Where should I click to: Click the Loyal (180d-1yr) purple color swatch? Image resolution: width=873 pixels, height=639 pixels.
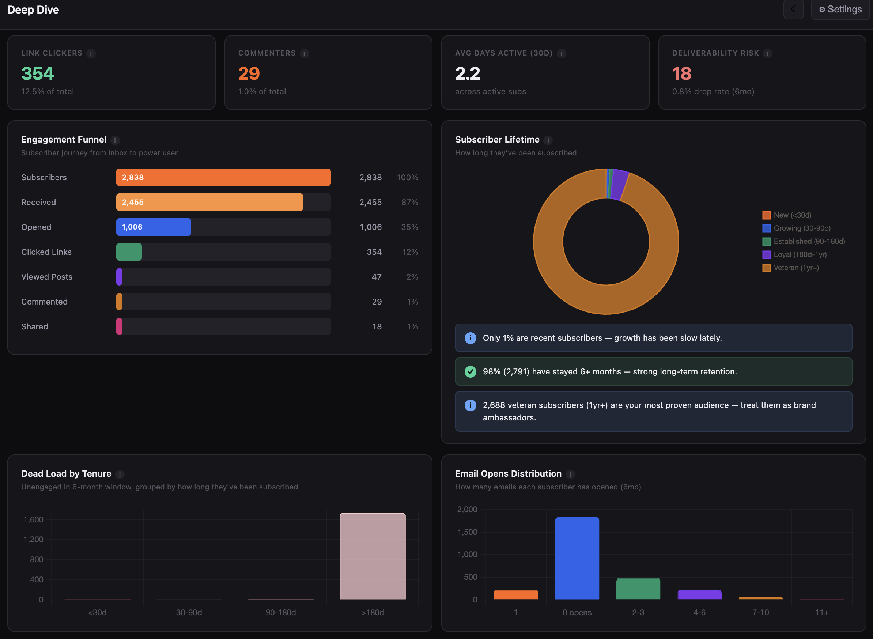click(766, 254)
